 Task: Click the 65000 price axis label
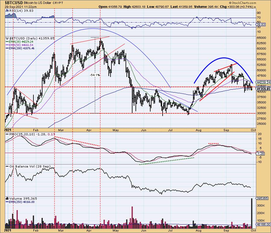coord(261,38)
